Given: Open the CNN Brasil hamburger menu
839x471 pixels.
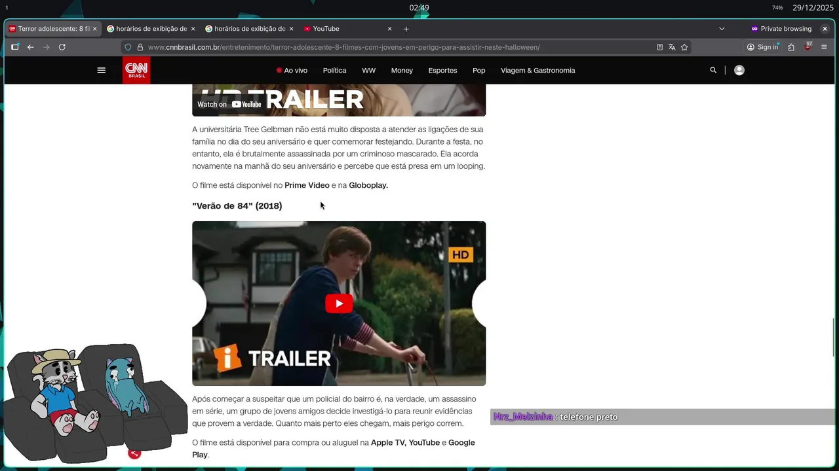Looking at the screenshot, I should click(101, 70).
